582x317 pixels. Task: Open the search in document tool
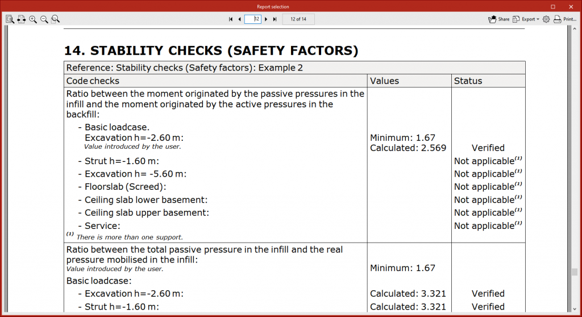pos(10,19)
